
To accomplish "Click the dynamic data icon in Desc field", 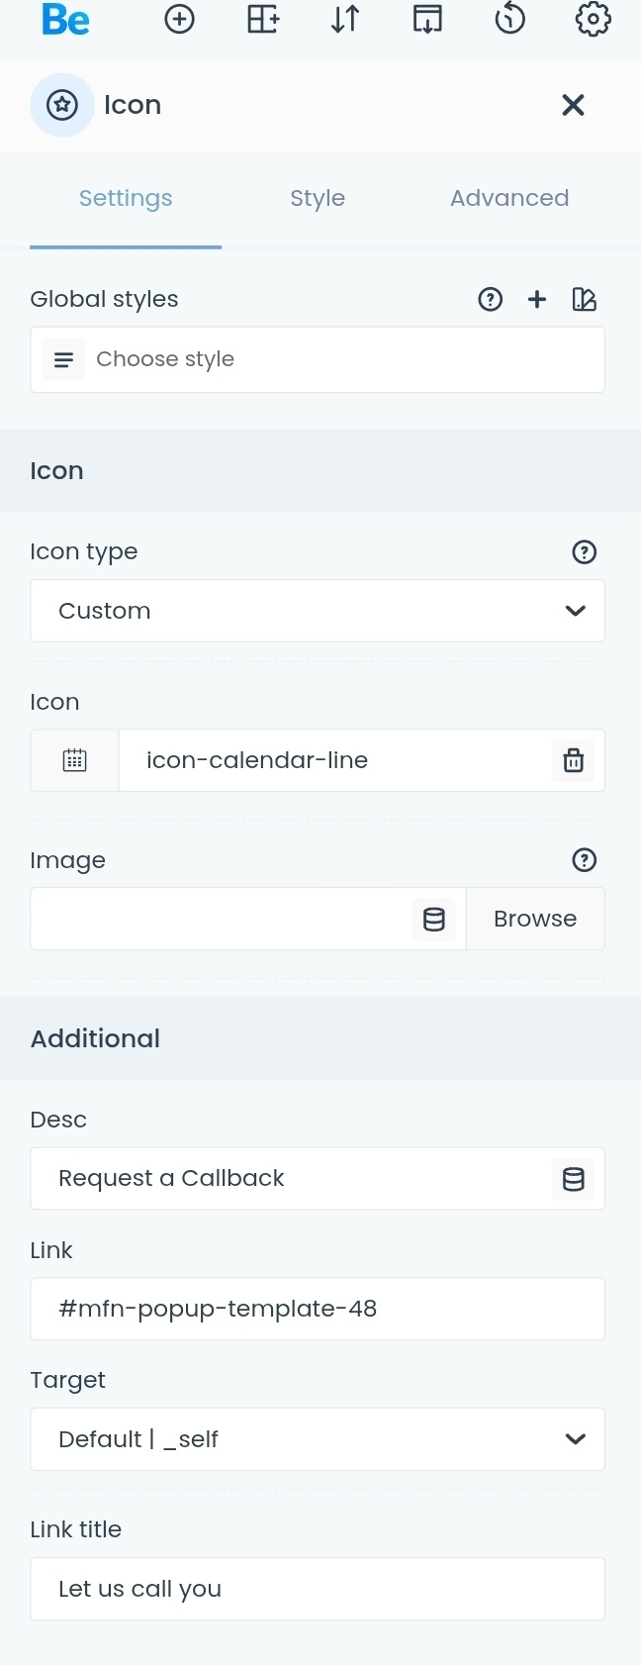I will tap(574, 1178).
